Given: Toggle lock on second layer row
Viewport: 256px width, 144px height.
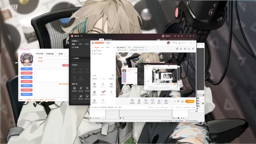Looking at the screenshot, I should click(95, 54).
